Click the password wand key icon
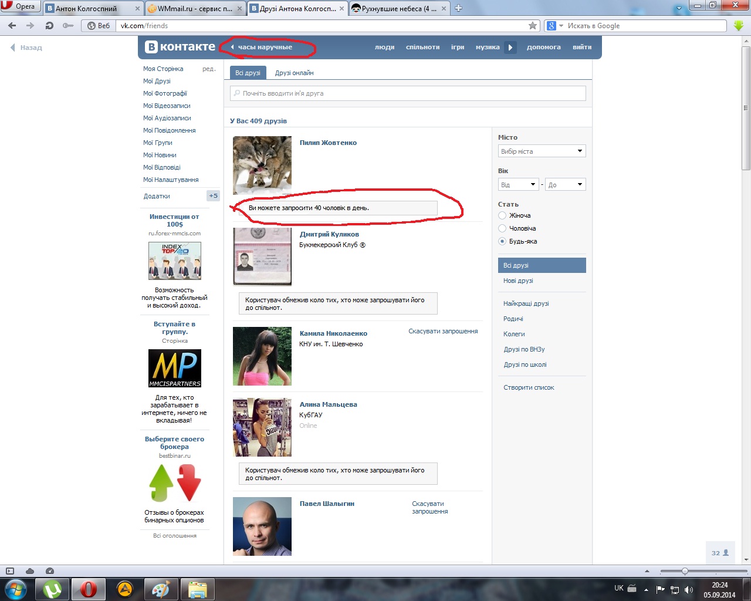The height and width of the screenshot is (601, 751). (68, 26)
